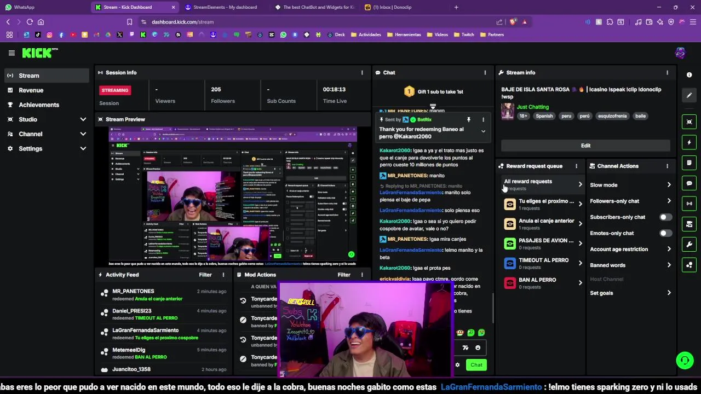Open Banned words settings

pos(630,265)
